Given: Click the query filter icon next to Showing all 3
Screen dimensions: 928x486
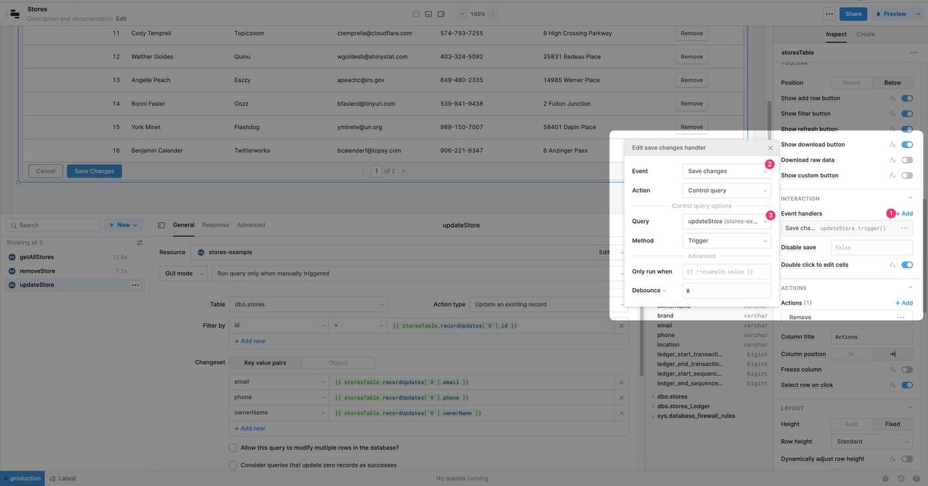Looking at the screenshot, I should point(139,243).
